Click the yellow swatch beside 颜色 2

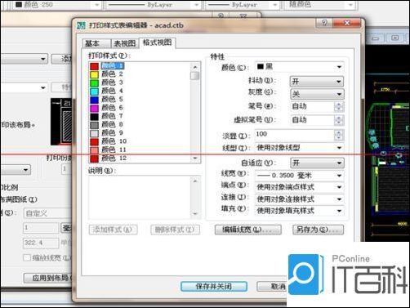pyautogui.click(x=95, y=74)
